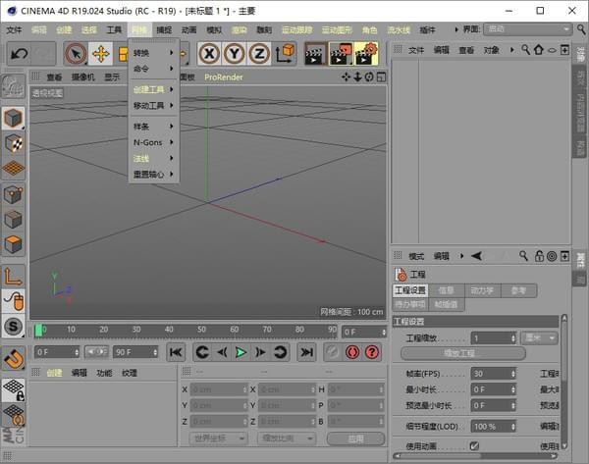Select the Move tool cross-arrows icon
The image size is (589, 464).
(x=100, y=53)
